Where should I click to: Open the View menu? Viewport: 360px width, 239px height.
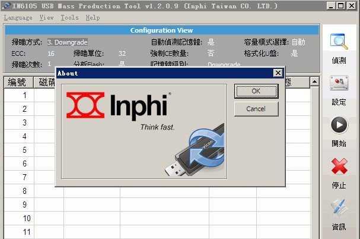pyautogui.click(x=46, y=18)
